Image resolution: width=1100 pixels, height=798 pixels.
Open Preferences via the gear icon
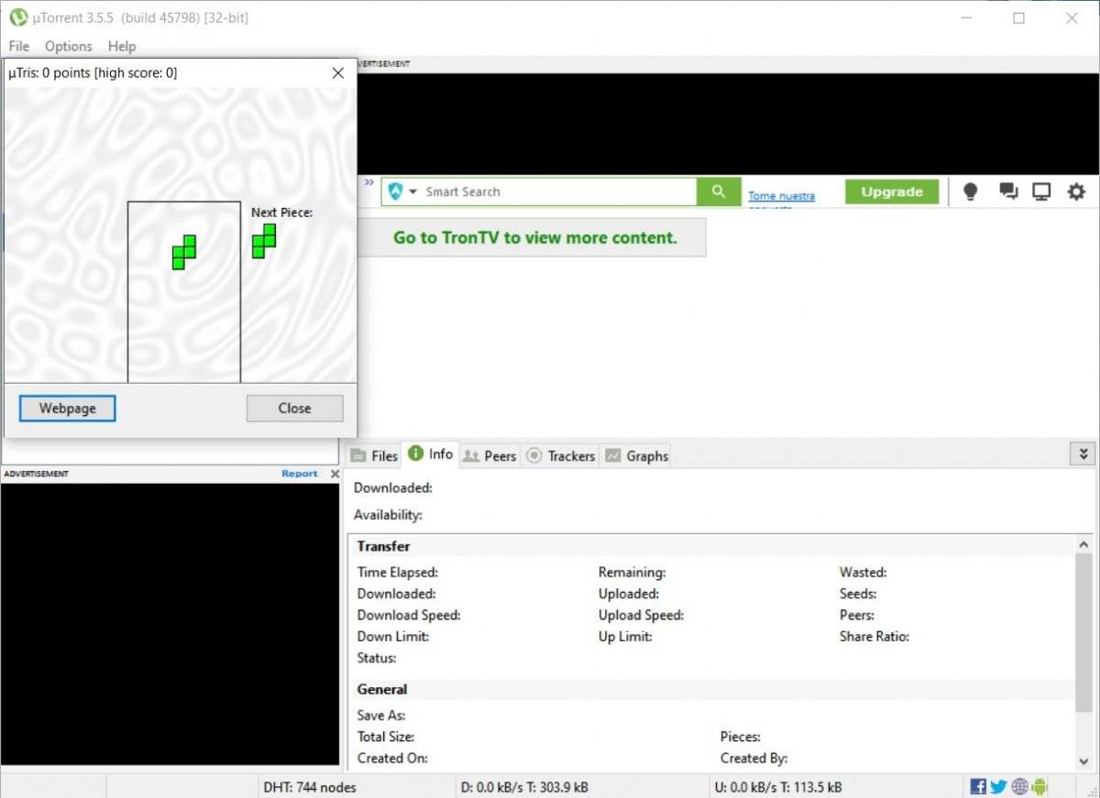(x=1076, y=191)
